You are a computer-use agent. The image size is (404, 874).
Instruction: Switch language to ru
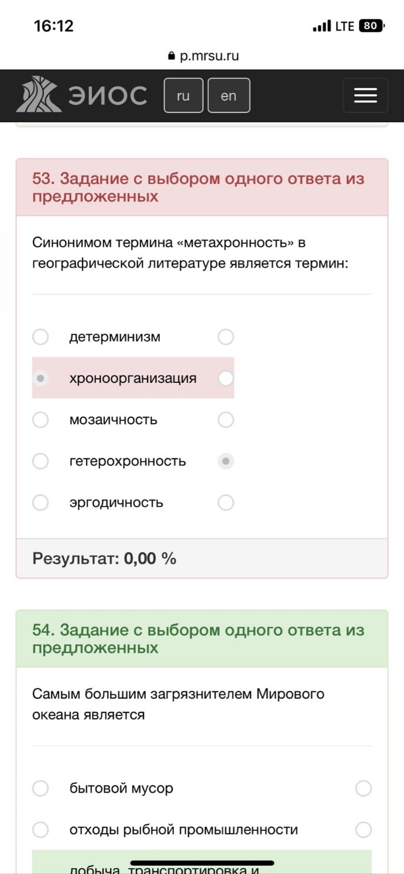click(183, 95)
